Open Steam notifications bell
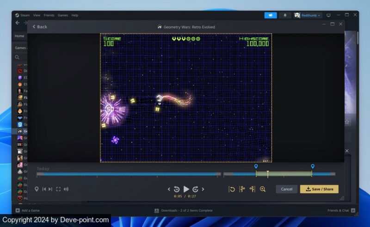370x227 pixels. click(x=285, y=15)
